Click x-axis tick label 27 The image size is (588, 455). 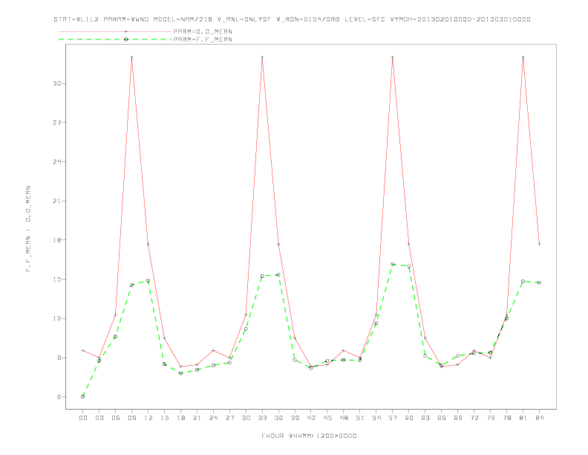229,418
